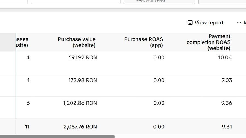Click the purchases count 6 cell
This screenshot has width=246, height=138.
[28, 103]
